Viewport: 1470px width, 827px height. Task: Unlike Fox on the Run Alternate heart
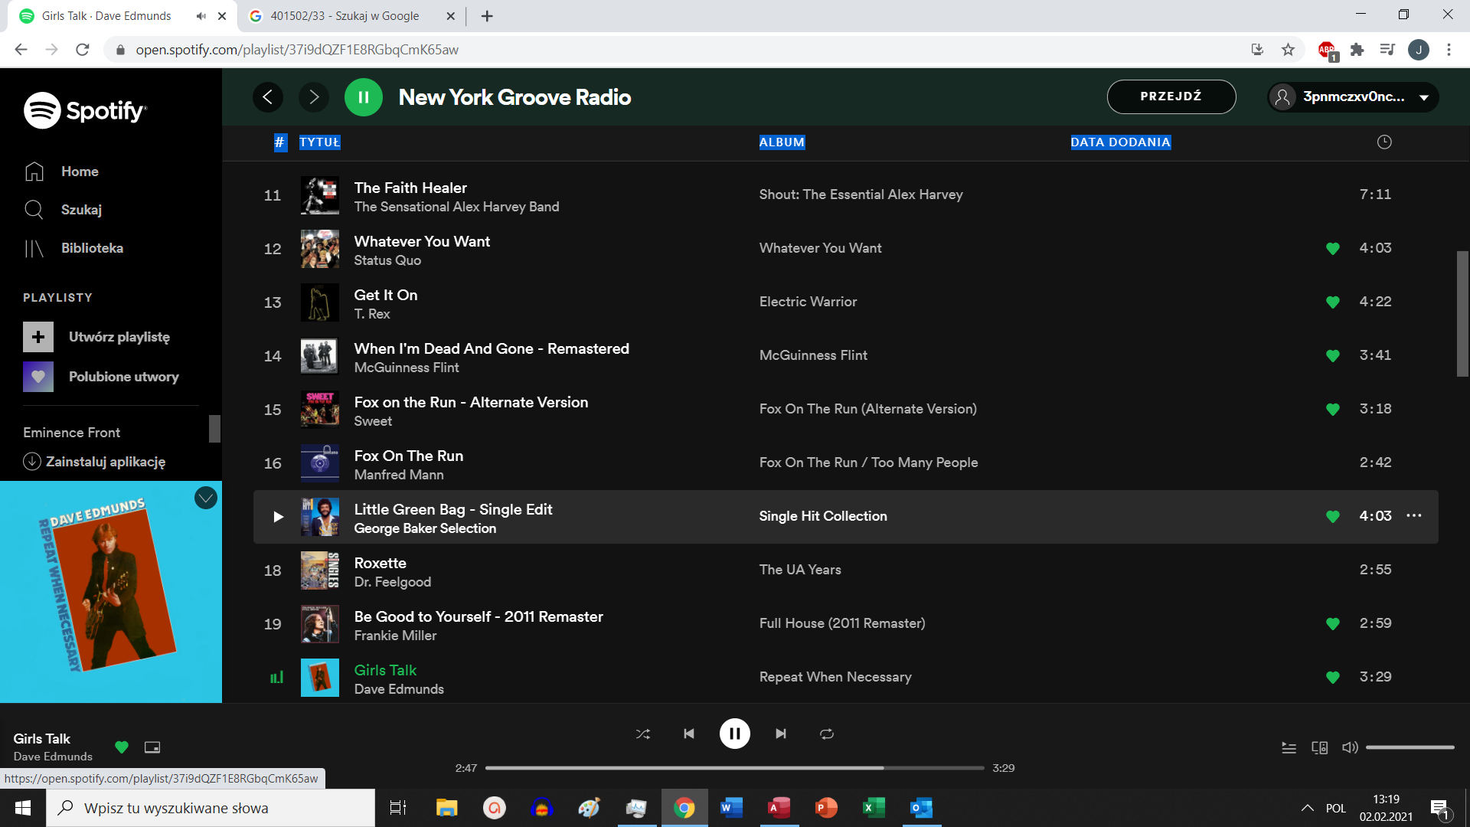(x=1333, y=410)
